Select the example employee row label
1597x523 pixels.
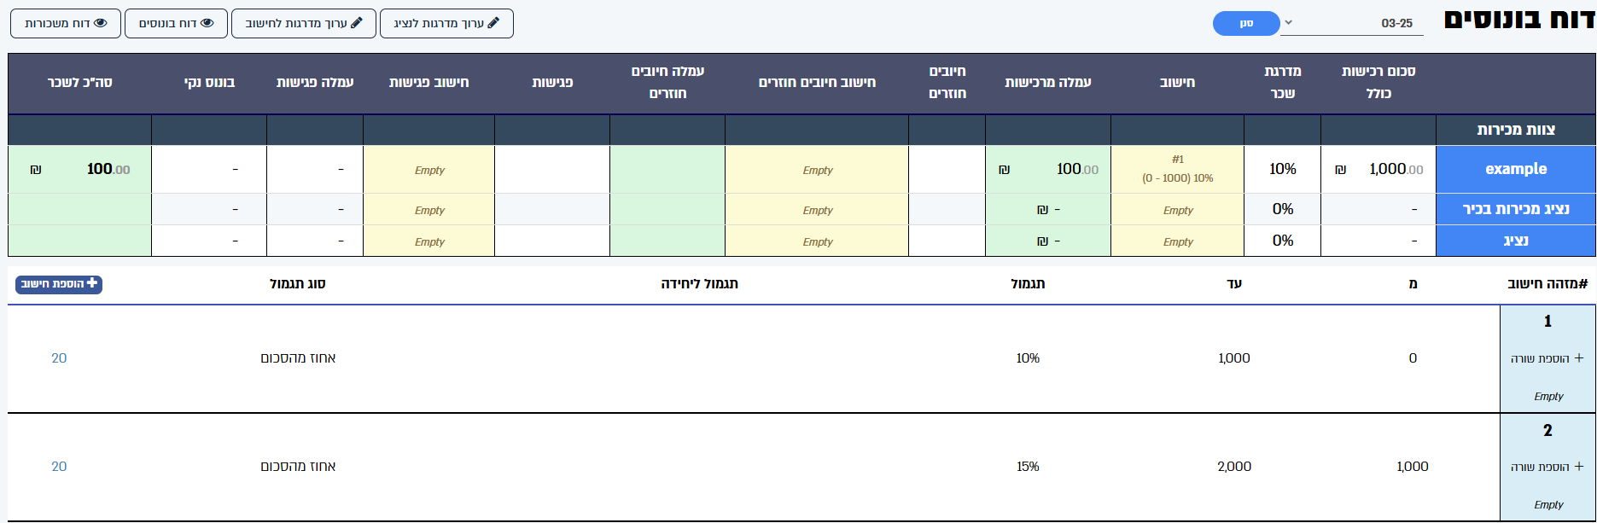click(x=1516, y=169)
